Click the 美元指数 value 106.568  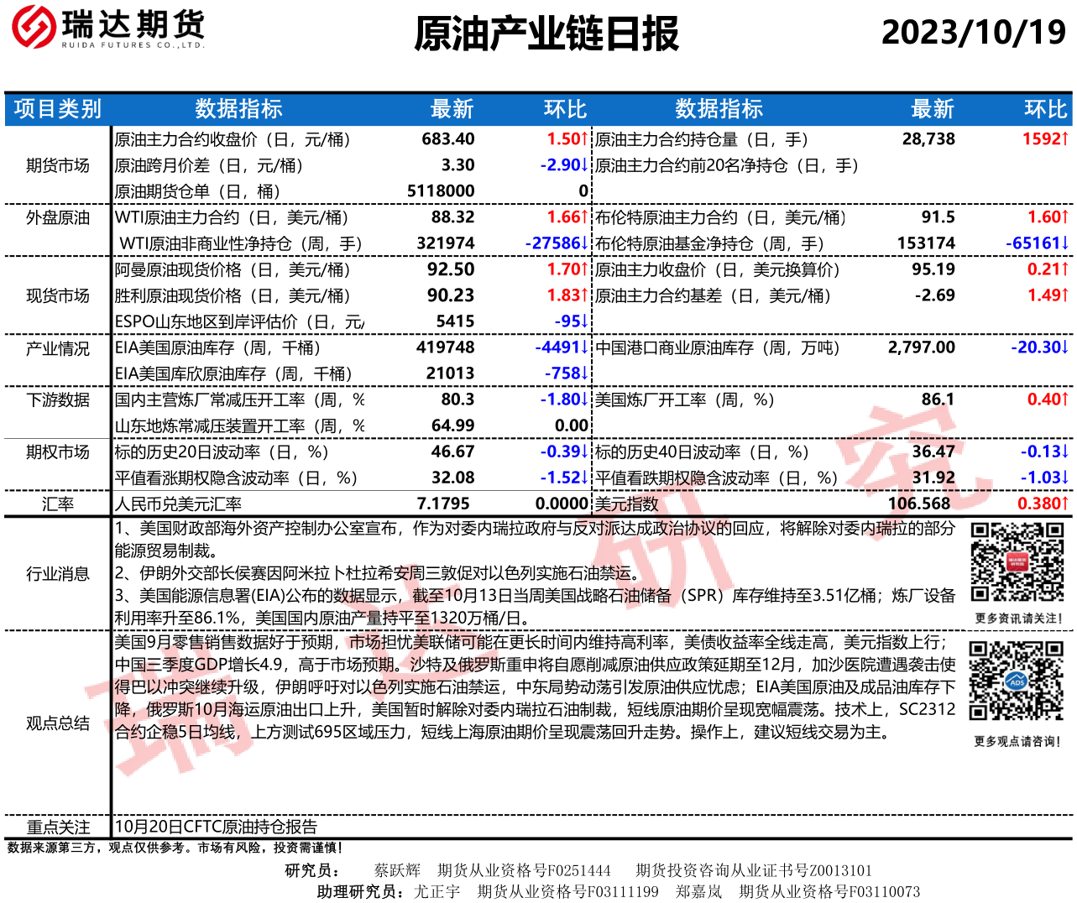point(919,504)
